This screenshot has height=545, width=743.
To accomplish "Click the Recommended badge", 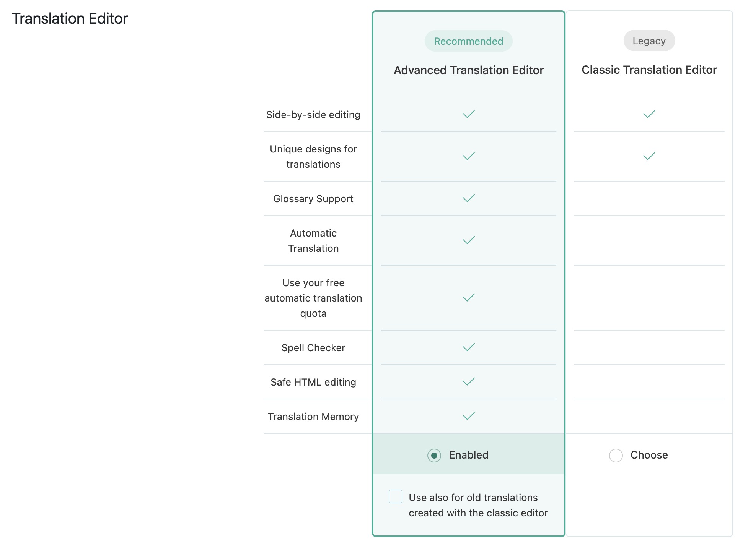I will pos(468,41).
